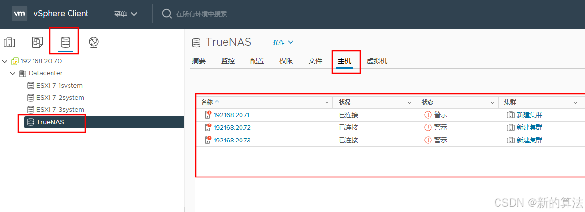The height and width of the screenshot is (212, 585).
Task: Click 已连接 in the 192.168.20.73 row
Action: point(348,140)
